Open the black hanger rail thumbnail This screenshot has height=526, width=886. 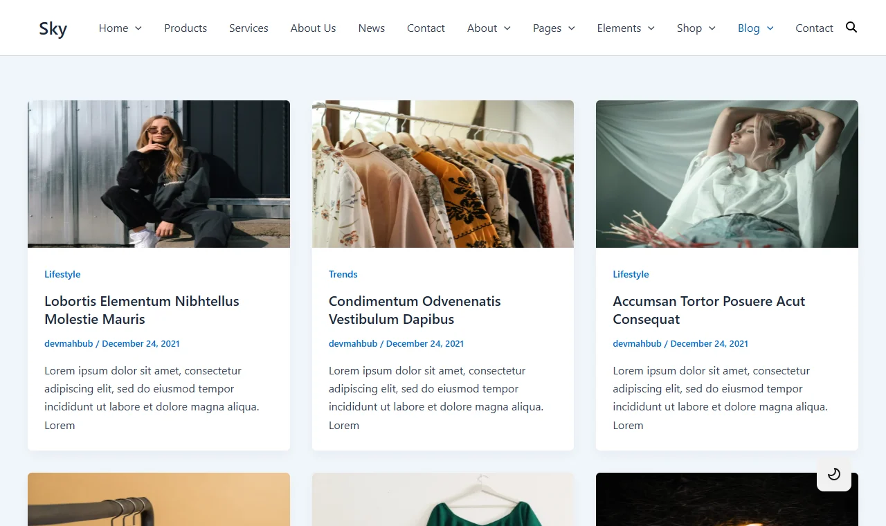point(159,499)
